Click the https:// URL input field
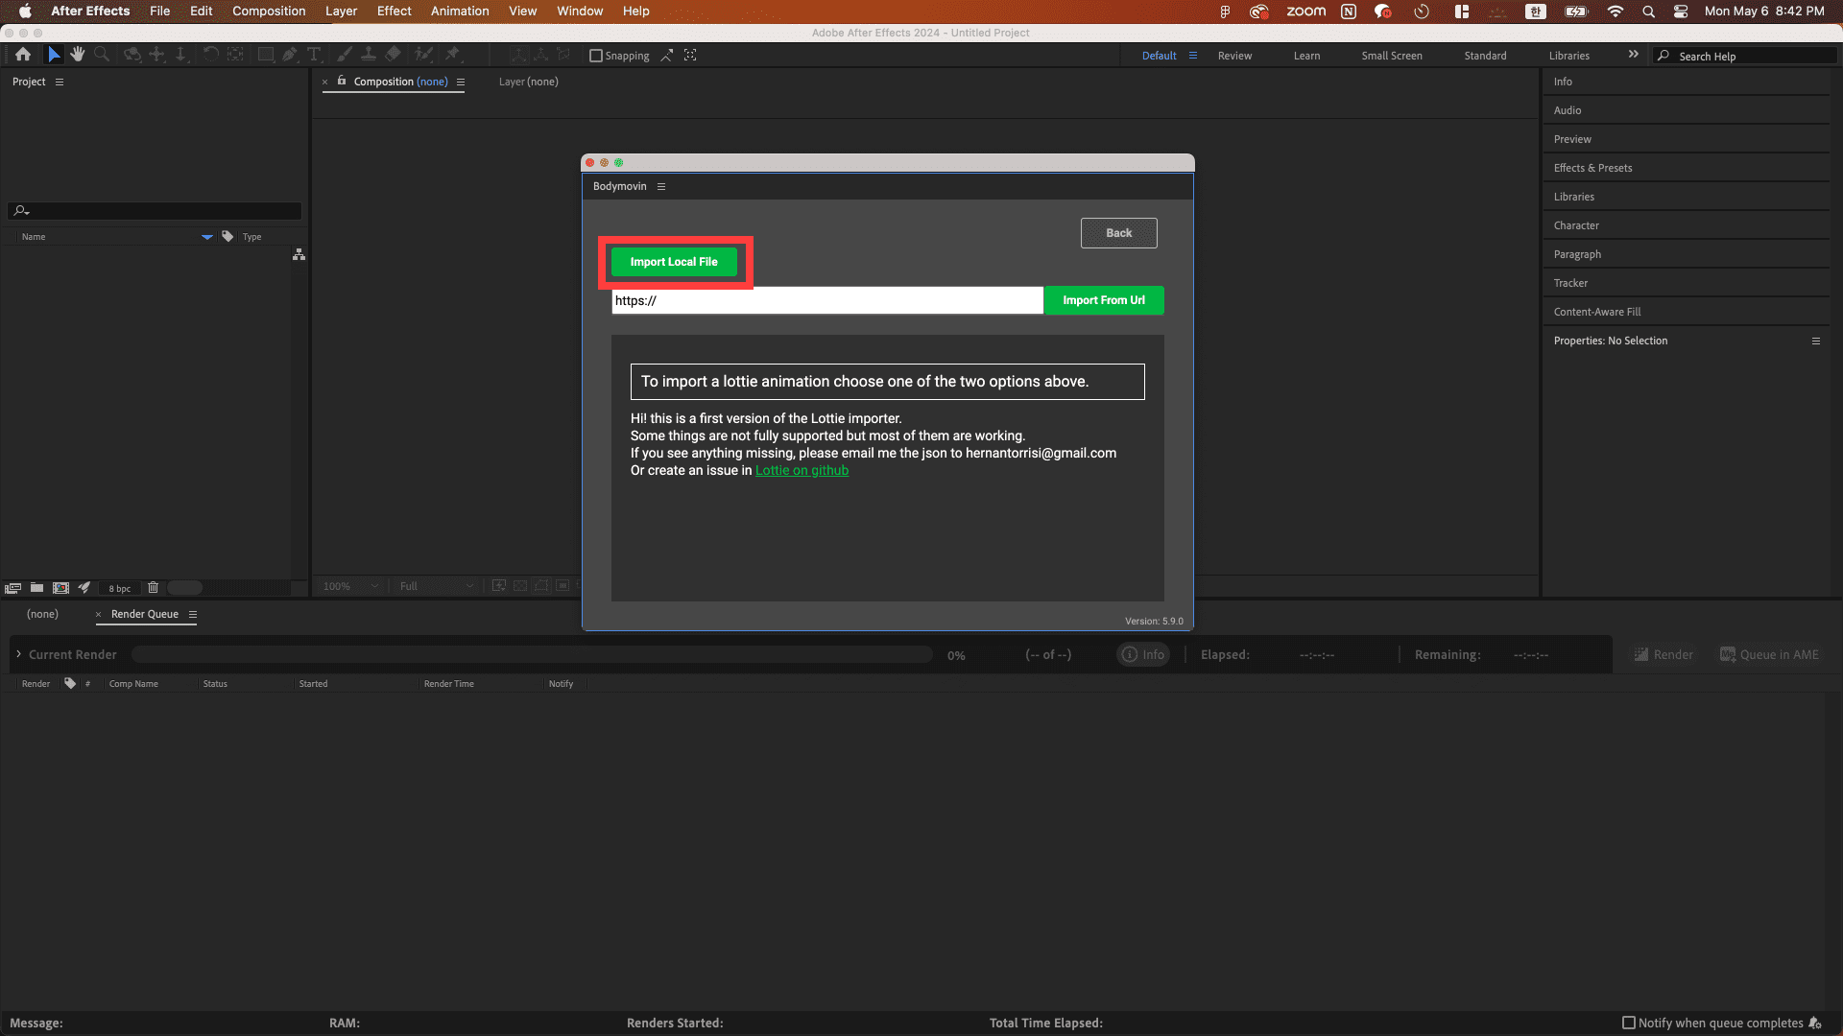Viewport: 1843px width, 1036px height. coord(827,300)
